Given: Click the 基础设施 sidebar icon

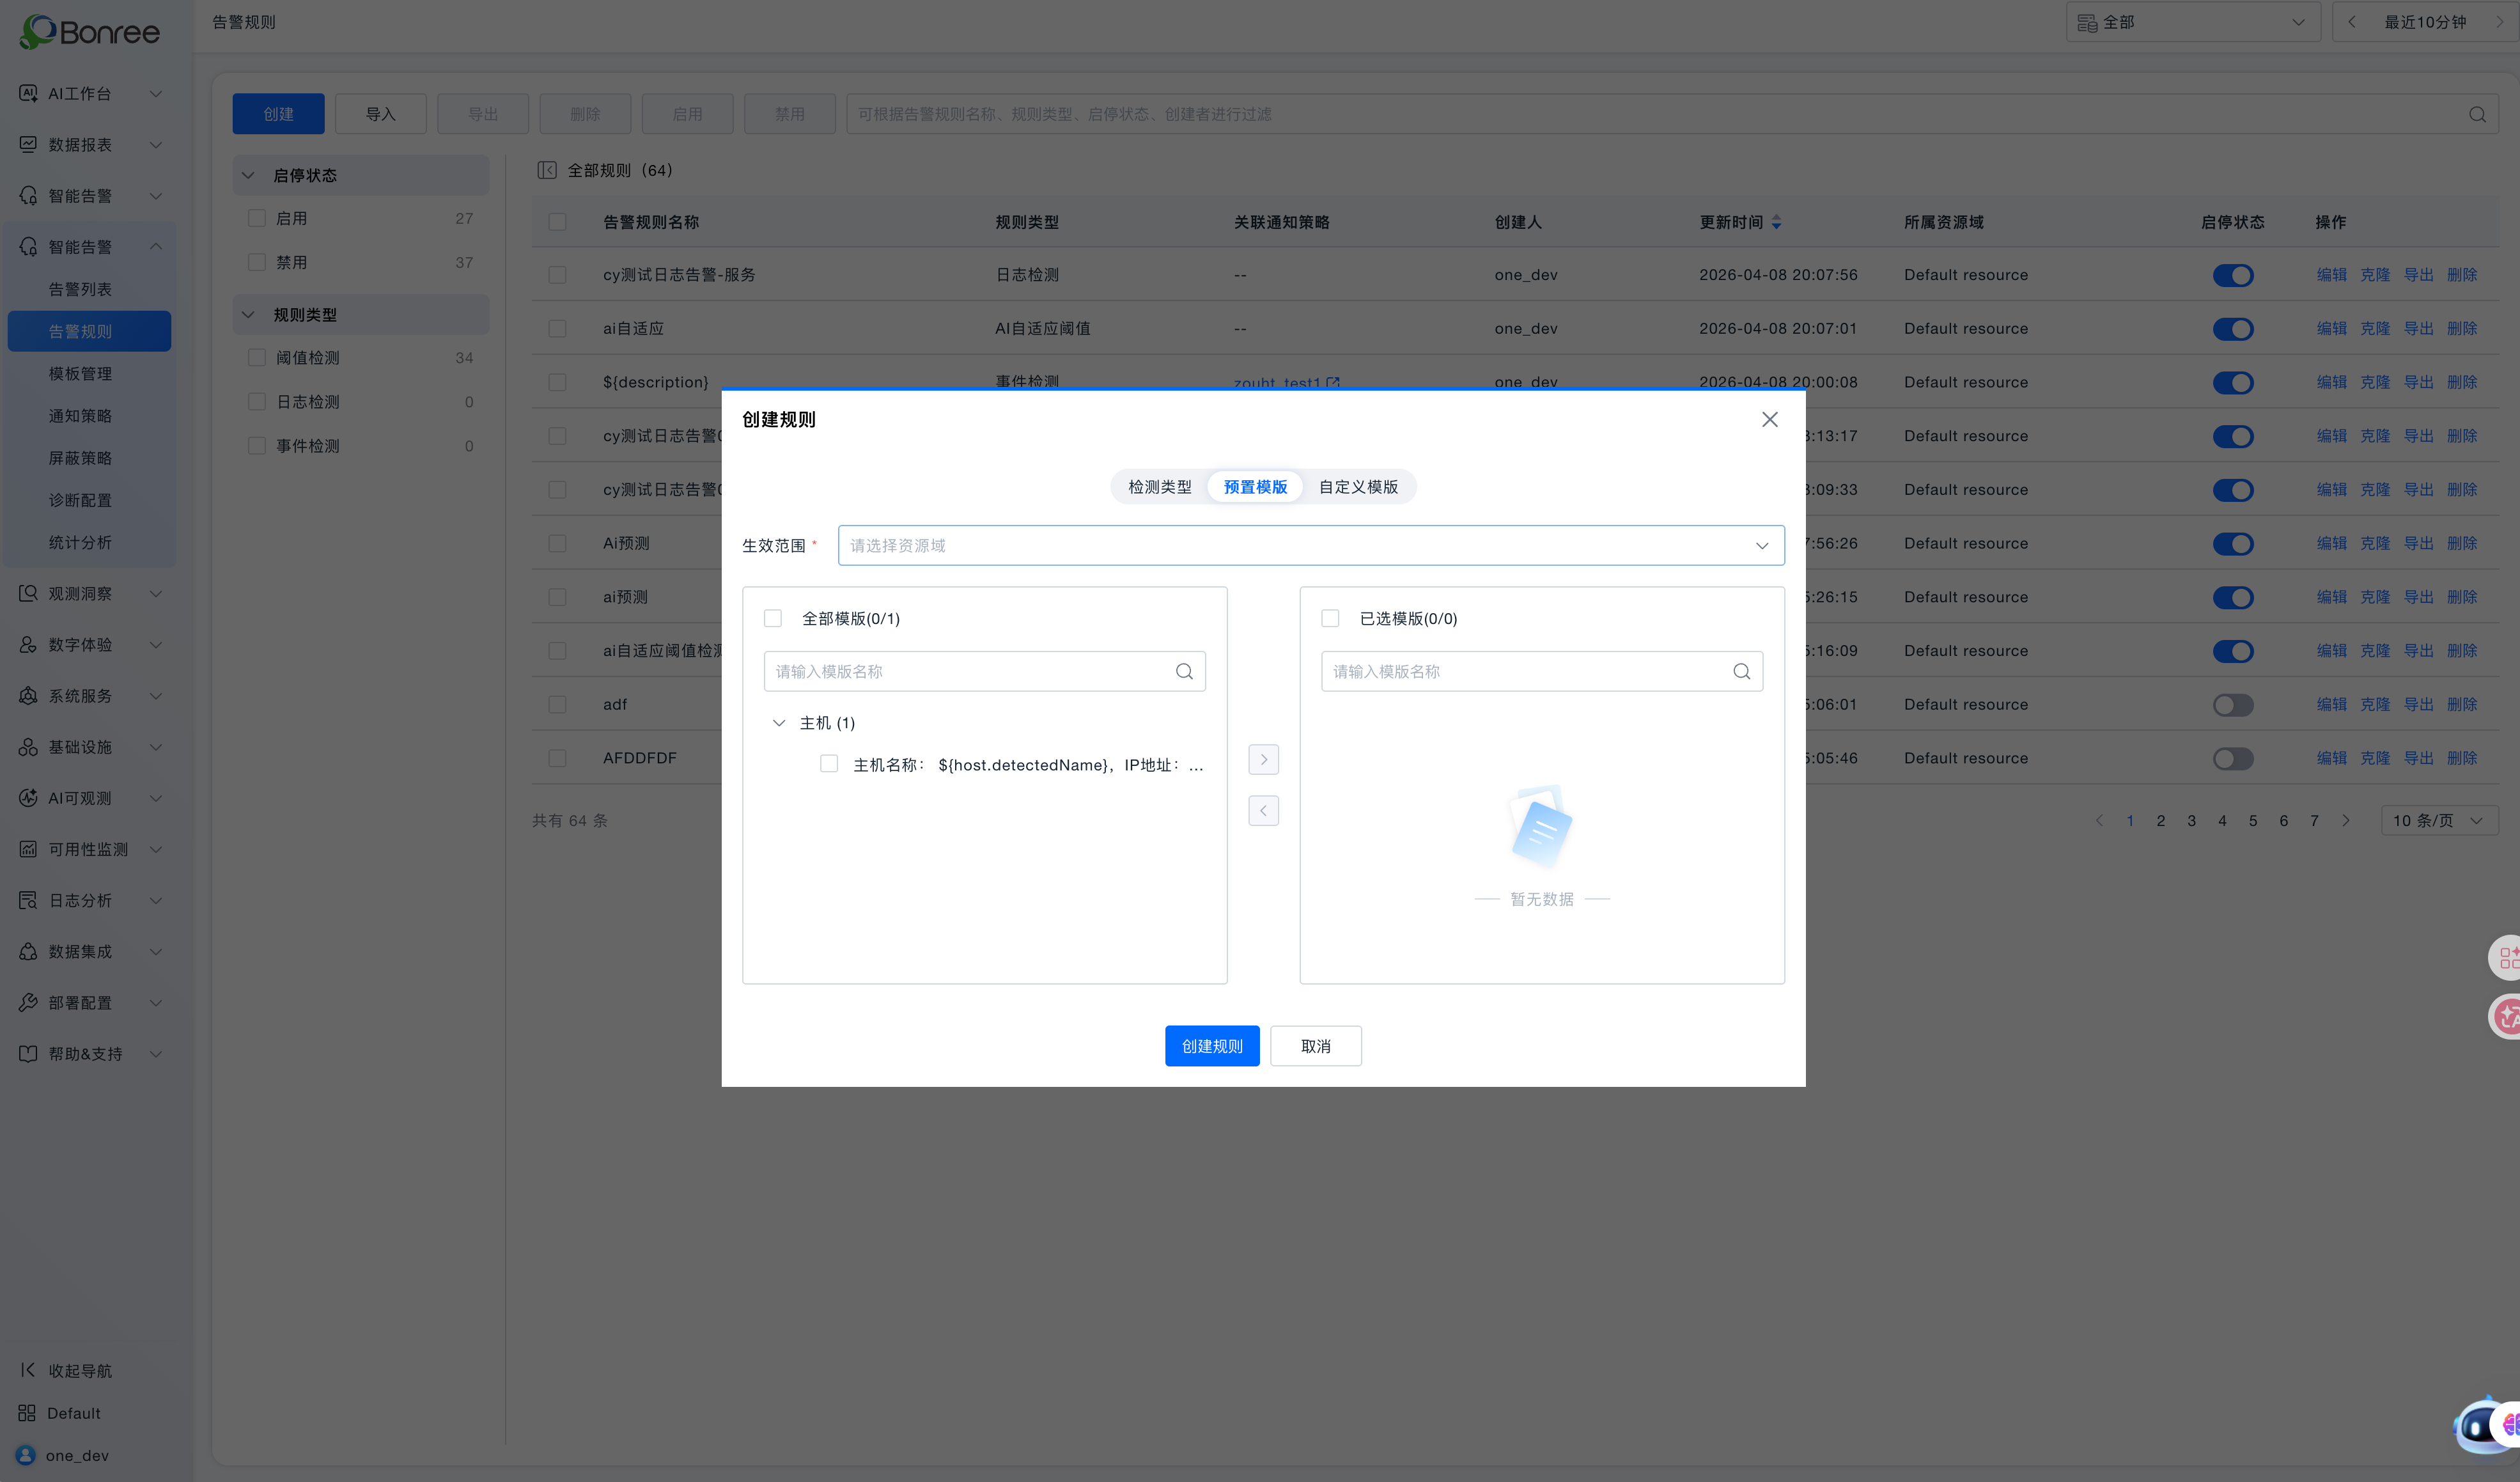Looking at the screenshot, I should click(x=28, y=746).
